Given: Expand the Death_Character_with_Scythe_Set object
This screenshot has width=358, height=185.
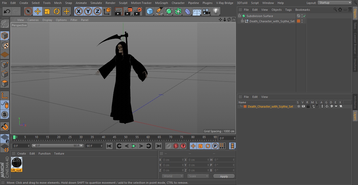Looking at the screenshot, I should point(242,21).
